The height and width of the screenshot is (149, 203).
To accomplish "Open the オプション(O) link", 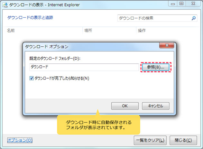I will pyautogui.click(x=20, y=140).
